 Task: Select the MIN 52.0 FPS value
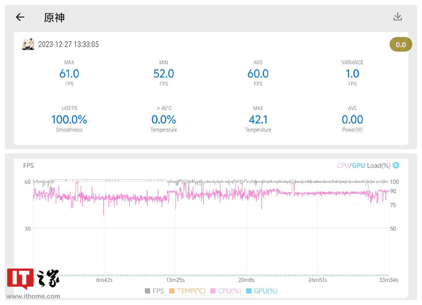[x=164, y=74]
